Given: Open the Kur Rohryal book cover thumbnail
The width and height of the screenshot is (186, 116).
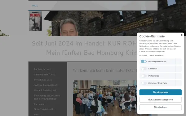Looking at the screenshot, I should (x=35, y=21).
